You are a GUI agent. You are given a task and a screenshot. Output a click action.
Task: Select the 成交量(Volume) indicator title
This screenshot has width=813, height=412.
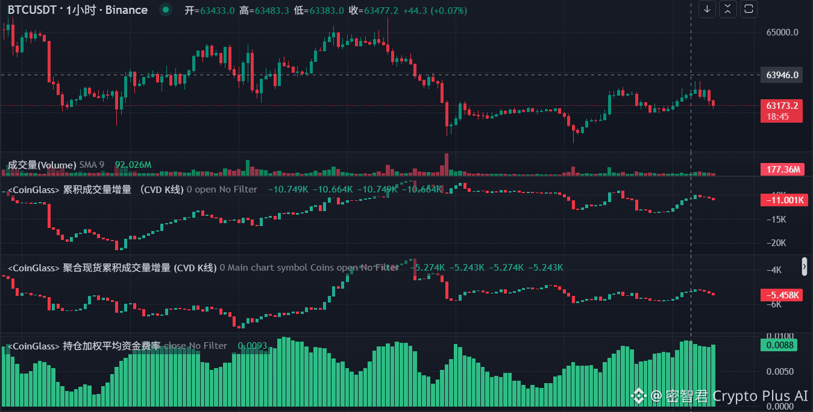coord(42,165)
